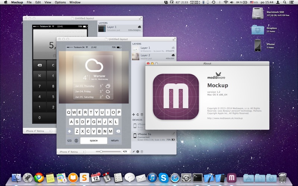The height and width of the screenshot is (186, 298).
Task: Open the Wi-Fi status menu
Action: coord(226,2)
